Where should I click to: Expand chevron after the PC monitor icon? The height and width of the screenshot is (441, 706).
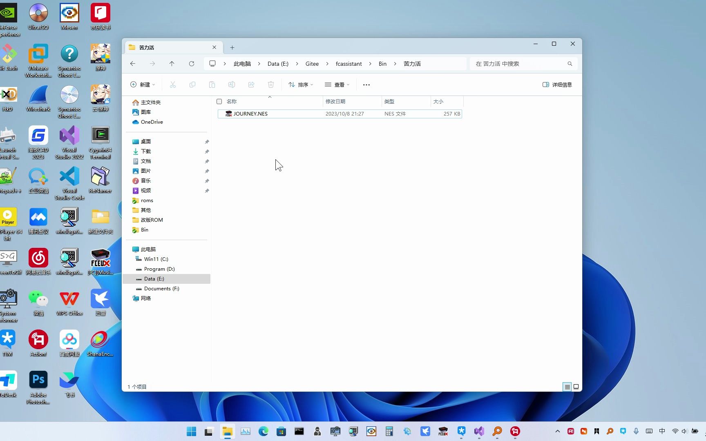click(225, 64)
